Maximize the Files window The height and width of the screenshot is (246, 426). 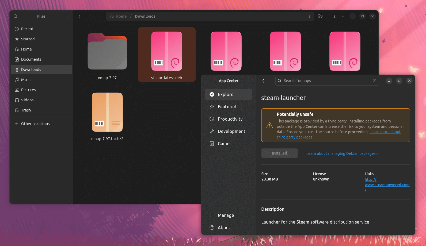click(x=363, y=16)
